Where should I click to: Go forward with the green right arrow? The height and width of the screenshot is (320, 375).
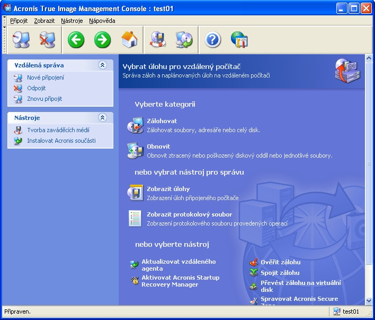pos(102,40)
